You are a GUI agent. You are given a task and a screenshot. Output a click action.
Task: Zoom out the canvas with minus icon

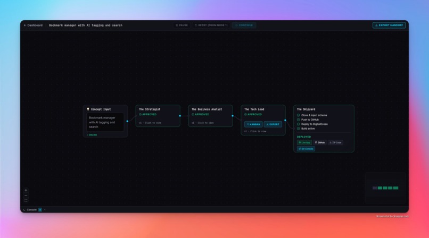[26, 195]
